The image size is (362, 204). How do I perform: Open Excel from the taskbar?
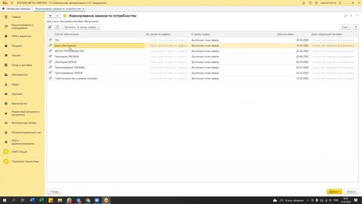click(41, 200)
